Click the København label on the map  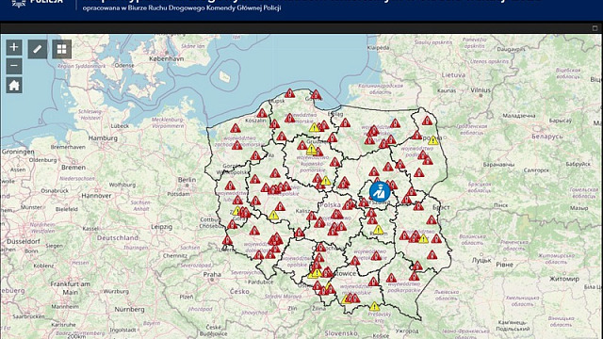[x=167, y=58]
